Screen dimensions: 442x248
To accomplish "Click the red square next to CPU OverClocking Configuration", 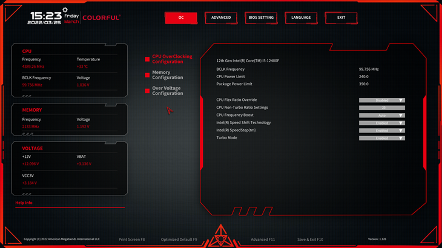I will coord(147,59).
